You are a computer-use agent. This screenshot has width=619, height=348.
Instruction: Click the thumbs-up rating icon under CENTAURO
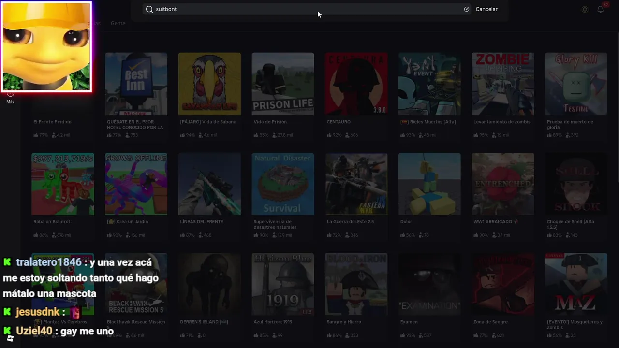point(329,135)
